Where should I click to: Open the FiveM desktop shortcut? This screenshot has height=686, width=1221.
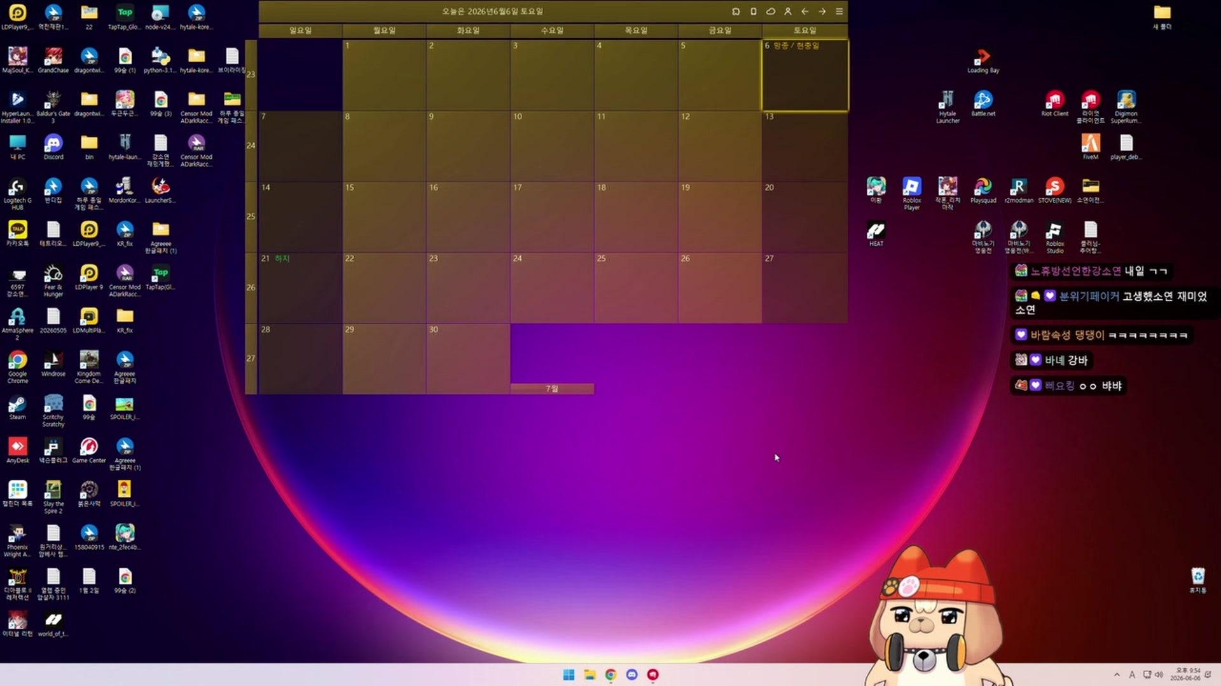(x=1091, y=147)
